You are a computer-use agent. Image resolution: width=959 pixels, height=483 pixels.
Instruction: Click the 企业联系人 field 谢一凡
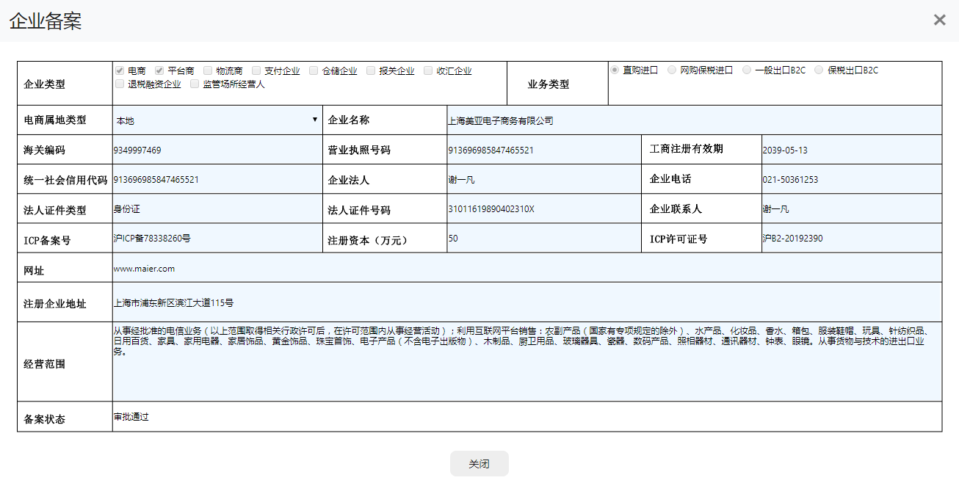pos(852,209)
